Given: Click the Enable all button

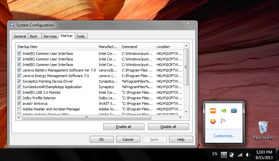Looking at the screenshot, I should (124, 127).
